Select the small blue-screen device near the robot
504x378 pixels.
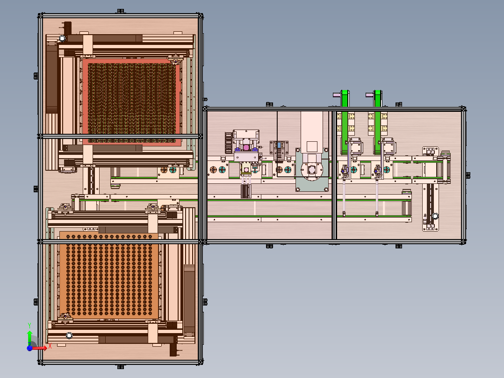pos(279,145)
